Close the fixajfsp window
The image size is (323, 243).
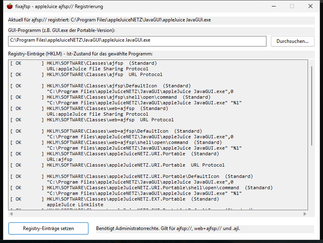(x=310, y=6)
